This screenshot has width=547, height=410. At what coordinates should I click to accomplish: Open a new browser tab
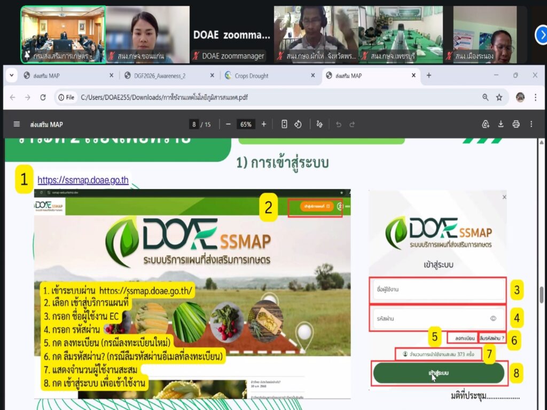coord(429,75)
